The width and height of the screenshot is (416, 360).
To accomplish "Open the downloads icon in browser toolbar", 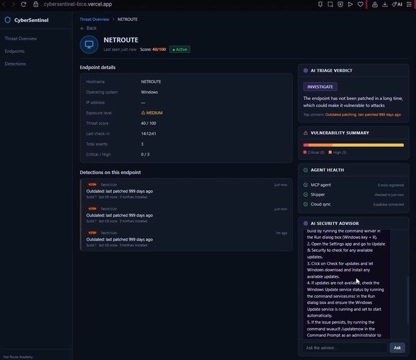I will click(385, 4).
